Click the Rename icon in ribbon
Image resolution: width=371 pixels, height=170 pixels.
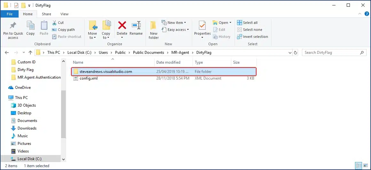[x=136, y=25]
